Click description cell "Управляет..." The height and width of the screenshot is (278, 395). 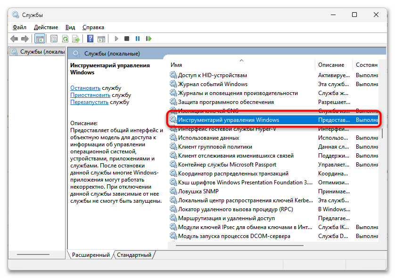(x=334, y=164)
